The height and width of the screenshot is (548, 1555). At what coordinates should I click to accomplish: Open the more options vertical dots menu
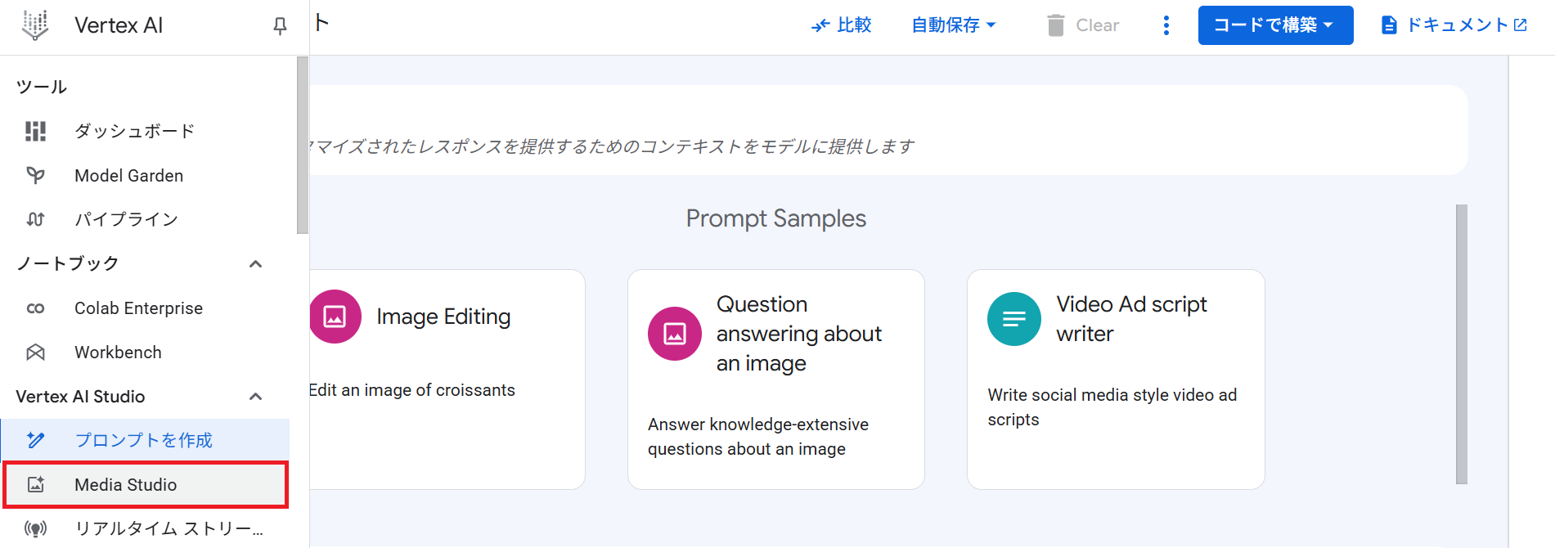(x=1166, y=25)
